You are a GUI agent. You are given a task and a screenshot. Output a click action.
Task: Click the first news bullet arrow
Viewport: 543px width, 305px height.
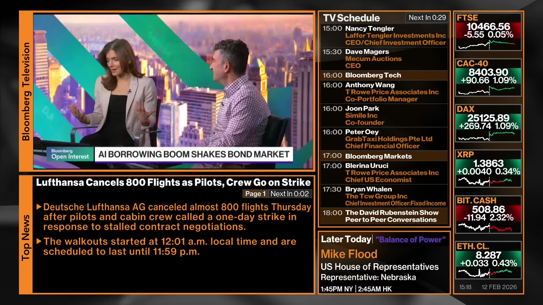pyautogui.click(x=39, y=207)
